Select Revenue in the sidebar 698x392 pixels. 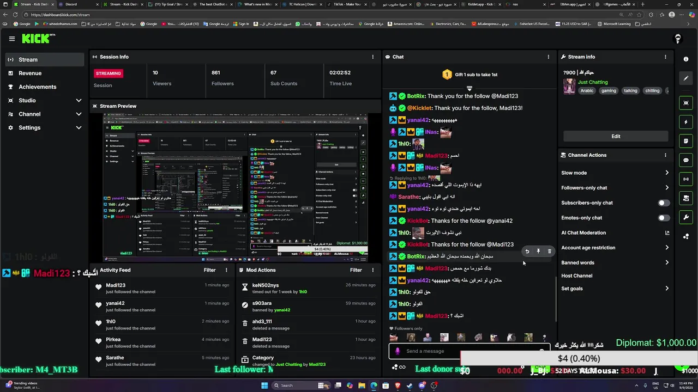coord(45,73)
